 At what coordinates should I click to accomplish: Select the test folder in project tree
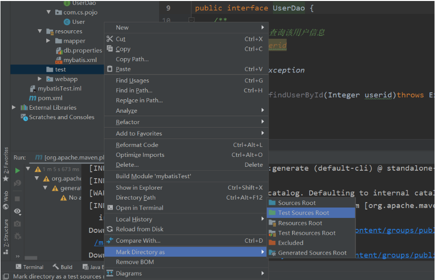[57, 69]
